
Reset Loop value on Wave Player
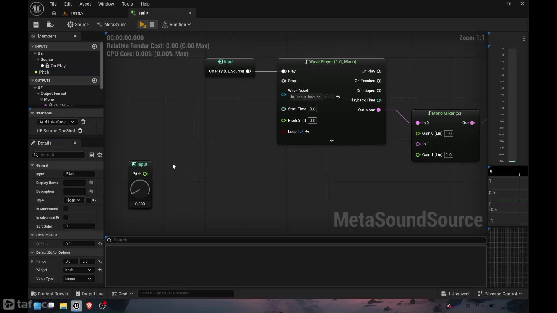click(x=308, y=132)
